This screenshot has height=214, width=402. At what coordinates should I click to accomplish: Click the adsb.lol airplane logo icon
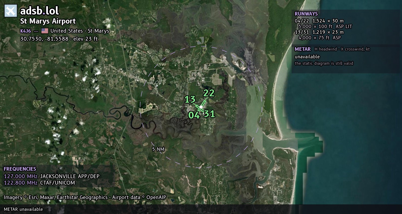pyautogui.click(x=11, y=11)
